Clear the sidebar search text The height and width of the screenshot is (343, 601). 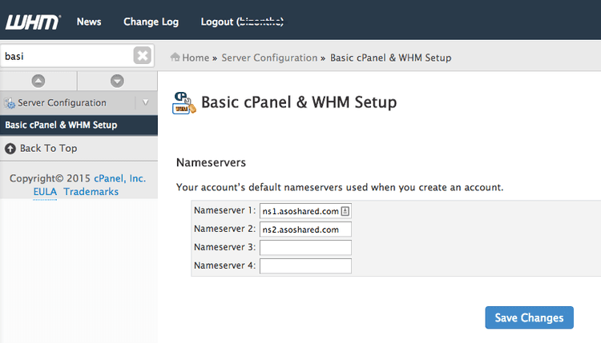pos(143,56)
